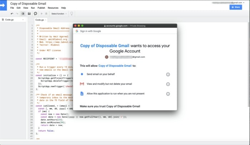Click Allow this application to run when not present

point(115,94)
